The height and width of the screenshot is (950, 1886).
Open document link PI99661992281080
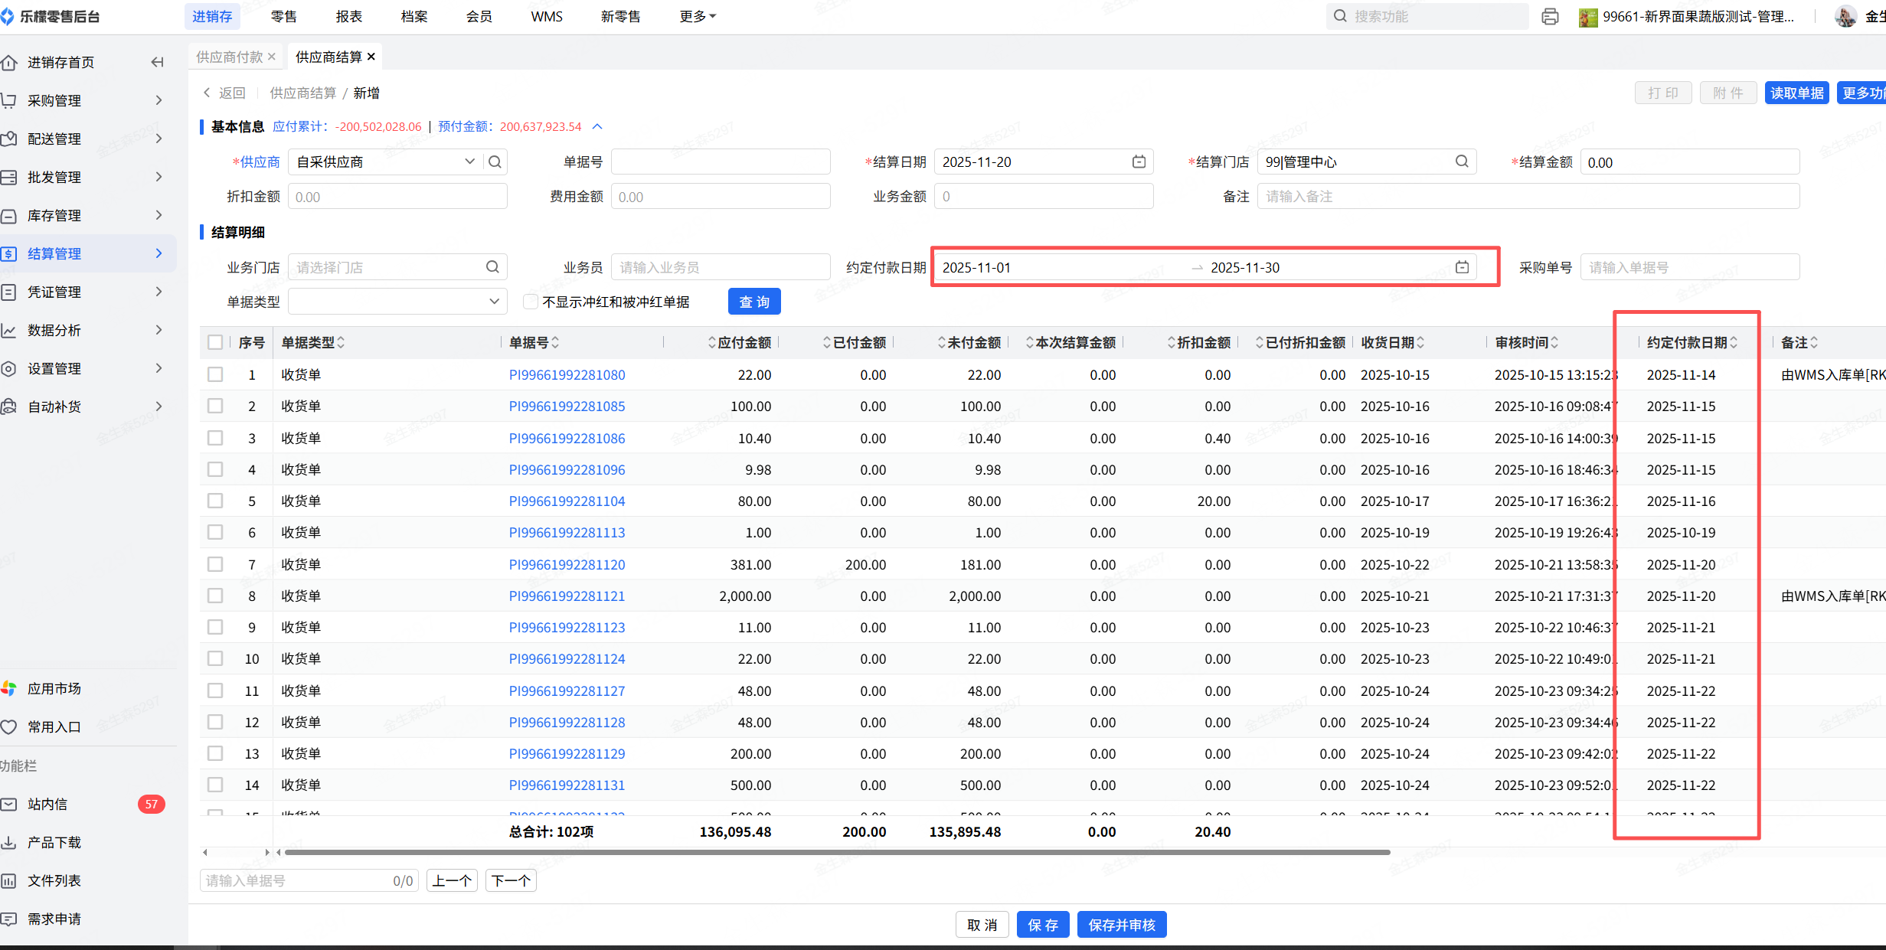[567, 375]
